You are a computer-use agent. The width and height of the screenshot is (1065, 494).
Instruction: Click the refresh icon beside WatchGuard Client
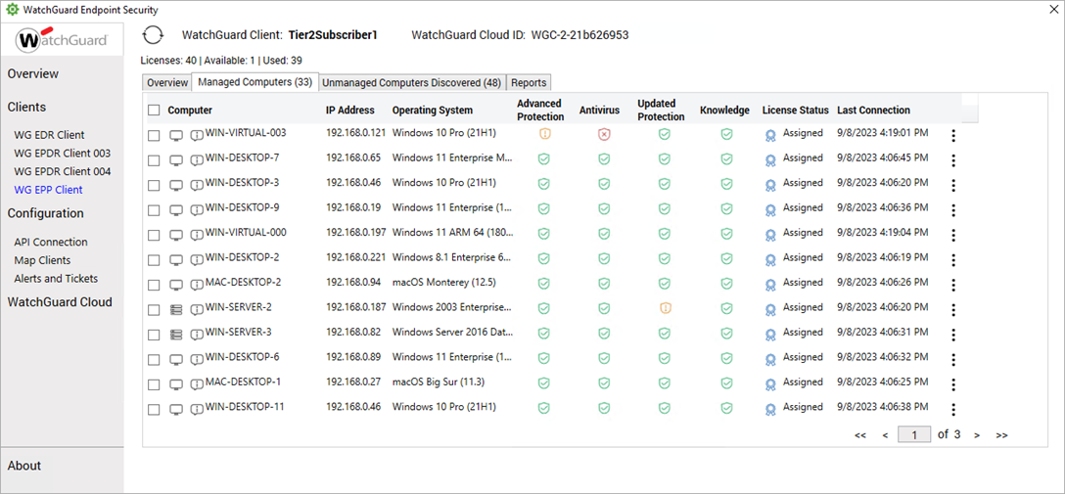(x=153, y=35)
